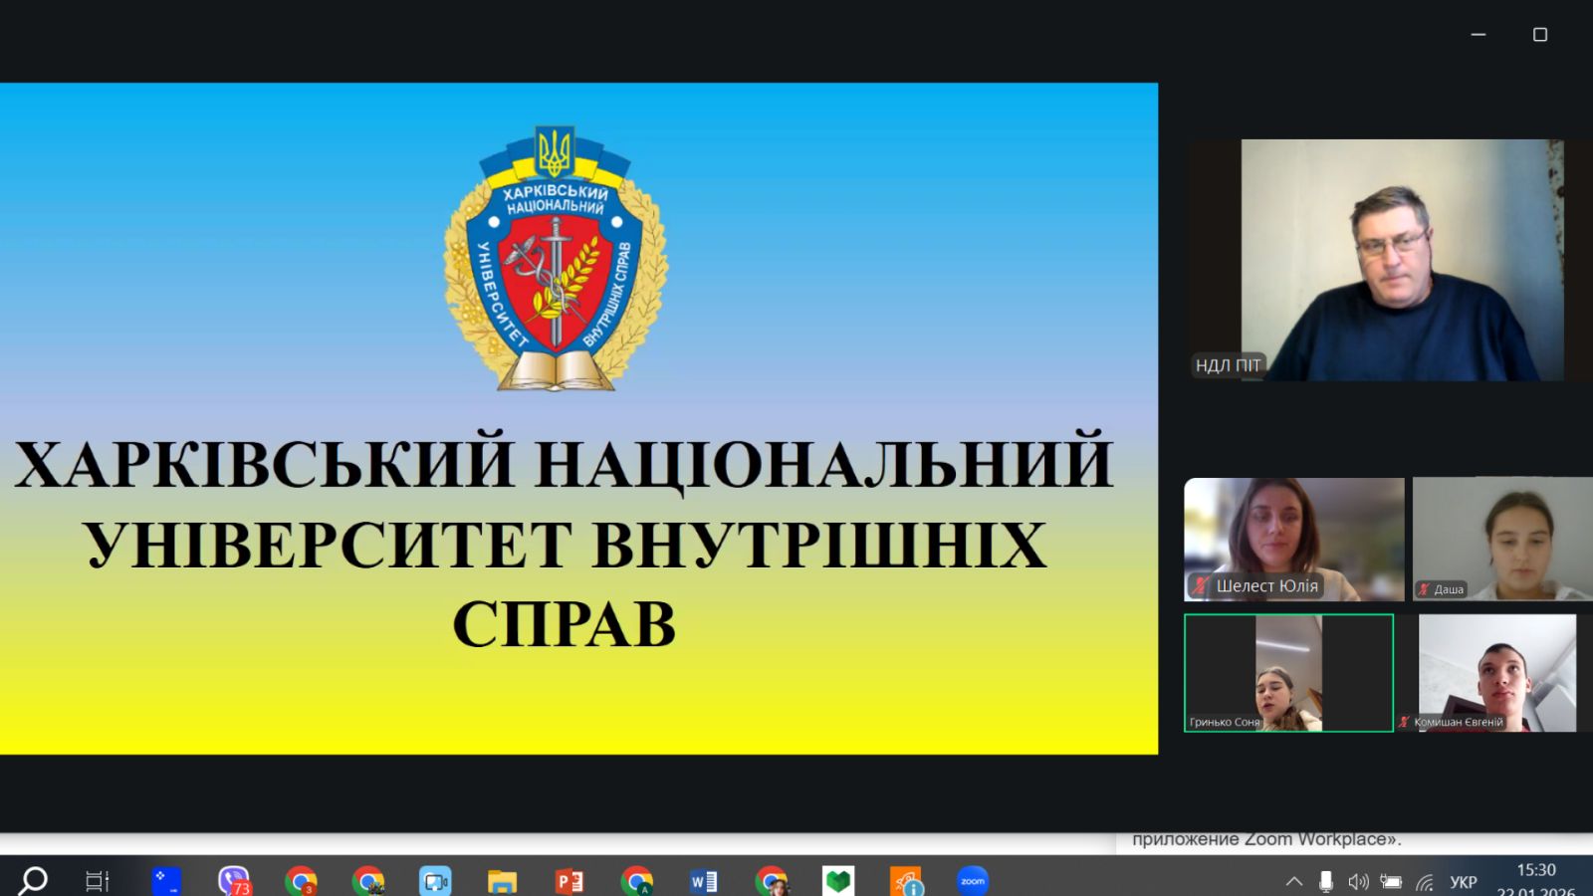The height and width of the screenshot is (896, 1593).
Task: Open Viber from the taskbar
Action: [234, 881]
